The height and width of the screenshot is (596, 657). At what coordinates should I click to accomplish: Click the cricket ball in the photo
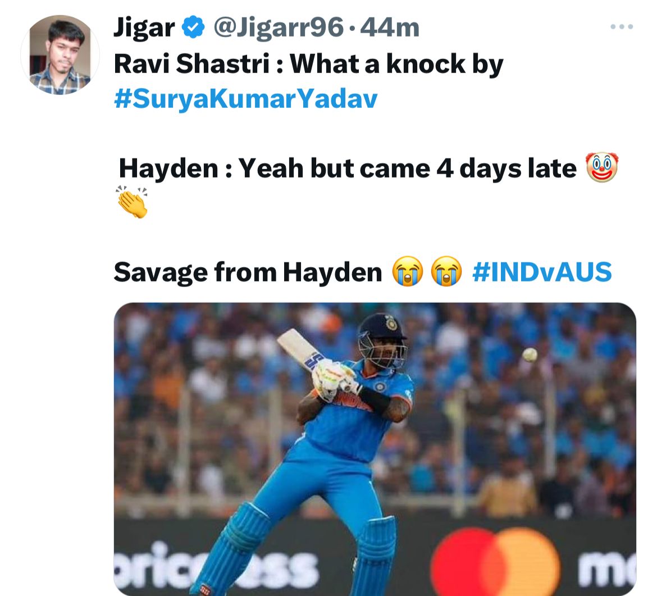pos(530,355)
